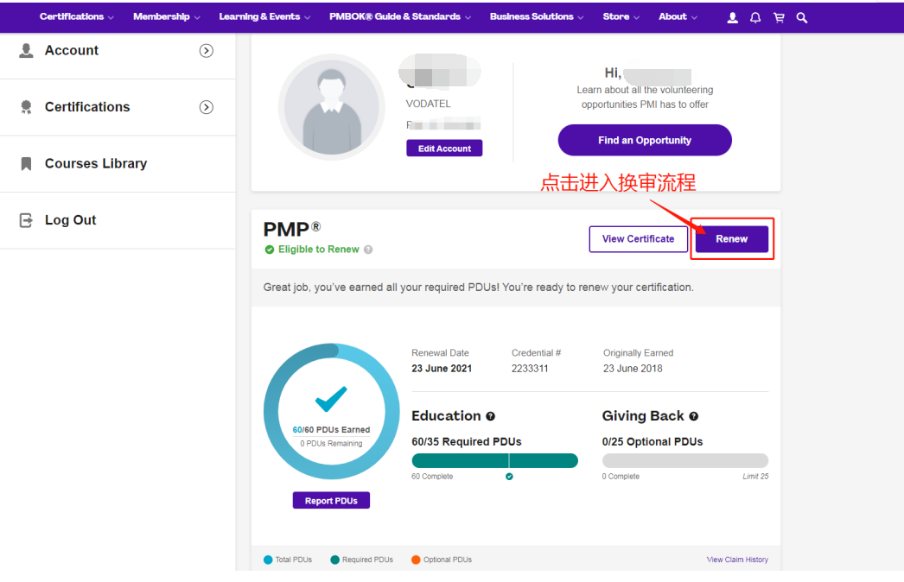The image size is (904, 582).
Task: Open the shopping cart icon
Action: [779, 16]
